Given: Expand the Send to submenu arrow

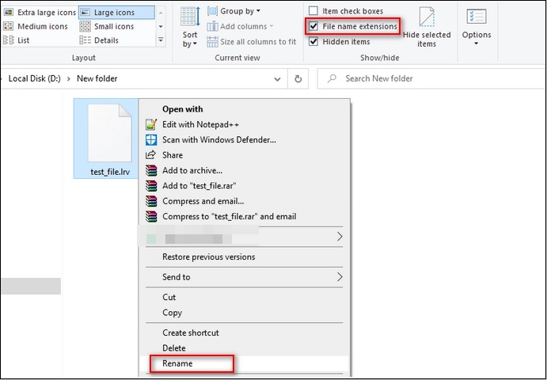Looking at the screenshot, I should 340,277.
